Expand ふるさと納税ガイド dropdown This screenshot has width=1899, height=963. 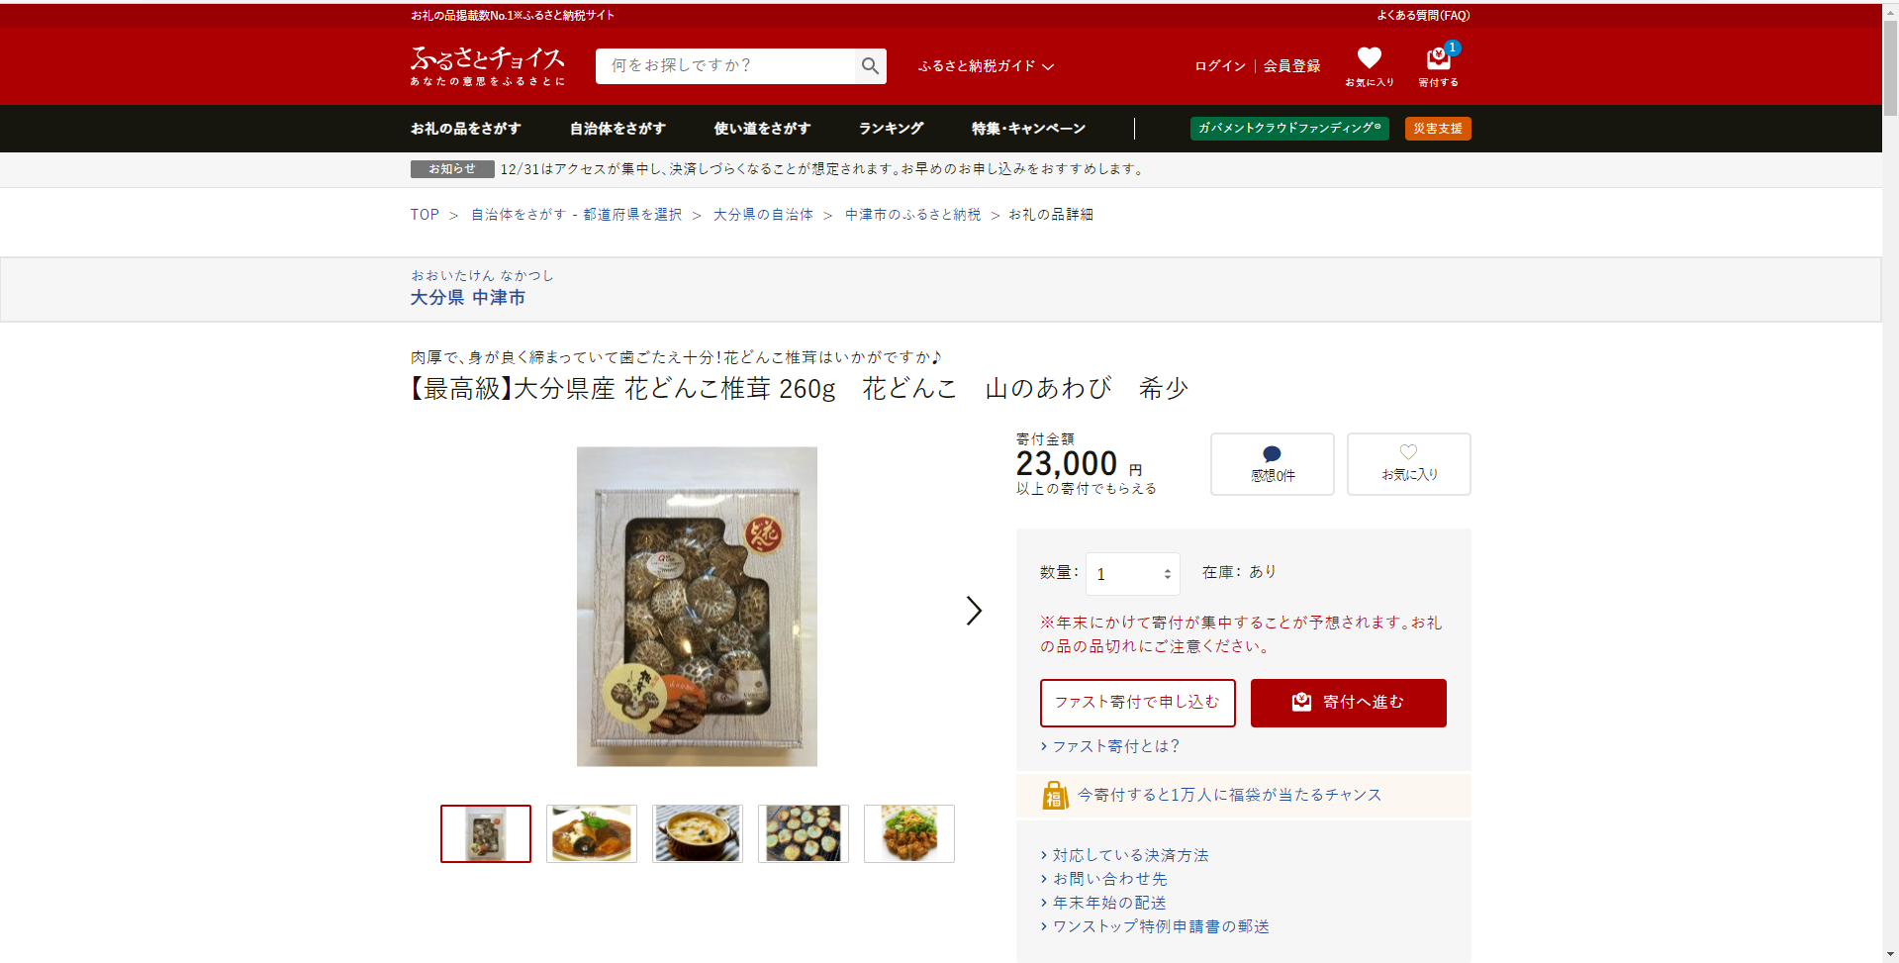986,66
